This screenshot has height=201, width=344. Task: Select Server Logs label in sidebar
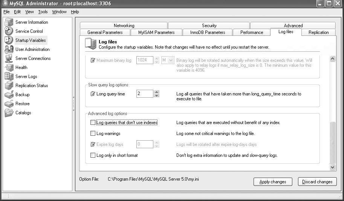(26, 77)
